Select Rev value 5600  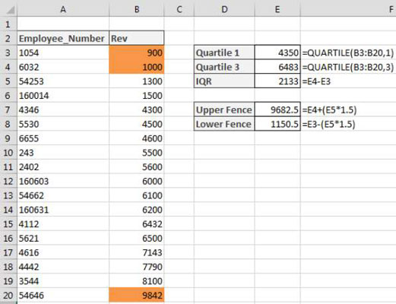point(137,167)
